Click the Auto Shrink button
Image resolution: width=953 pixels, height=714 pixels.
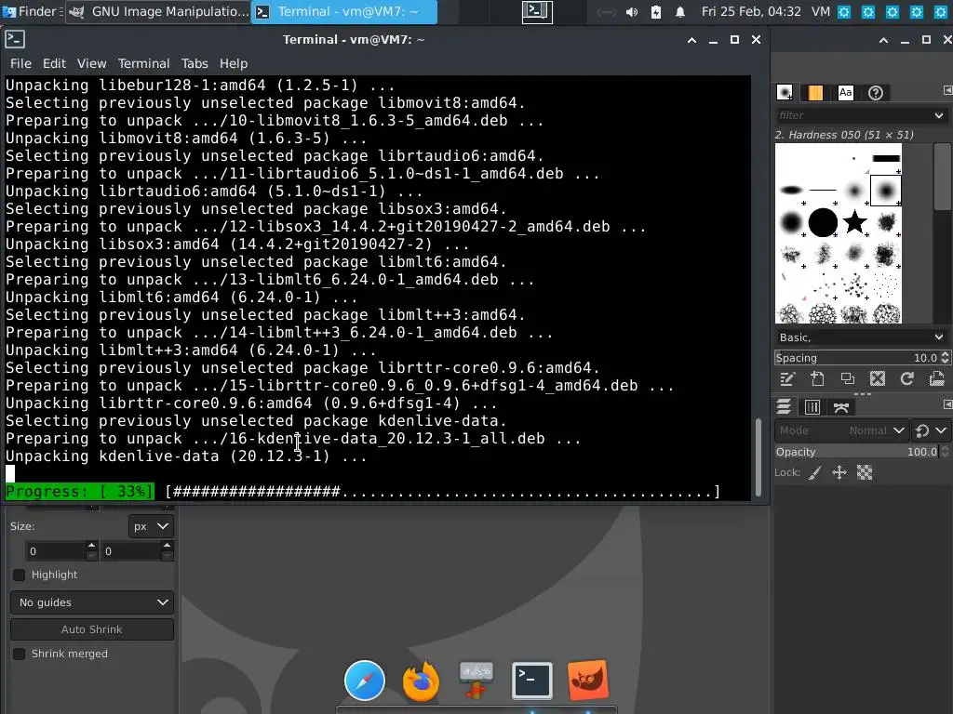point(92,629)
